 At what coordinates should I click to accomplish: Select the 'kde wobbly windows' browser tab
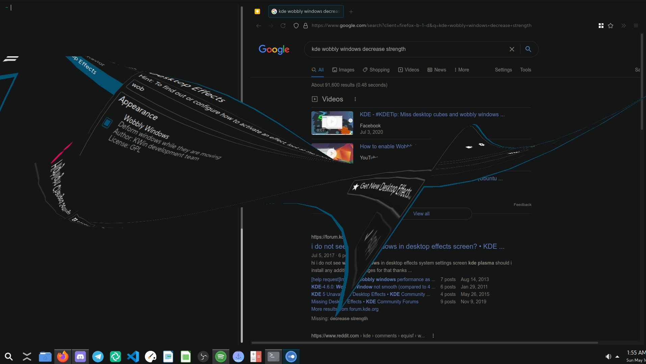(306, 11)
